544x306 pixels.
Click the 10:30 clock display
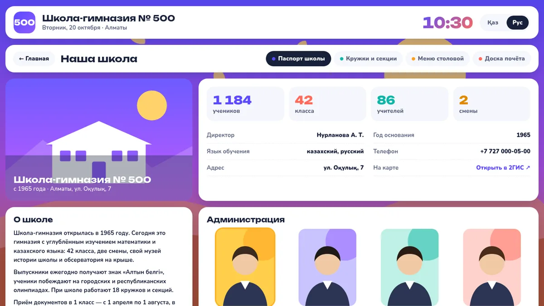(447, 23)
